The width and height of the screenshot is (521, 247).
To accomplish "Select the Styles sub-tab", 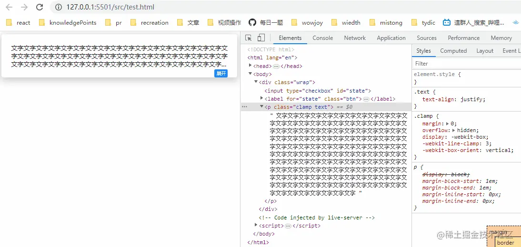I will click(x=424, y=51).
